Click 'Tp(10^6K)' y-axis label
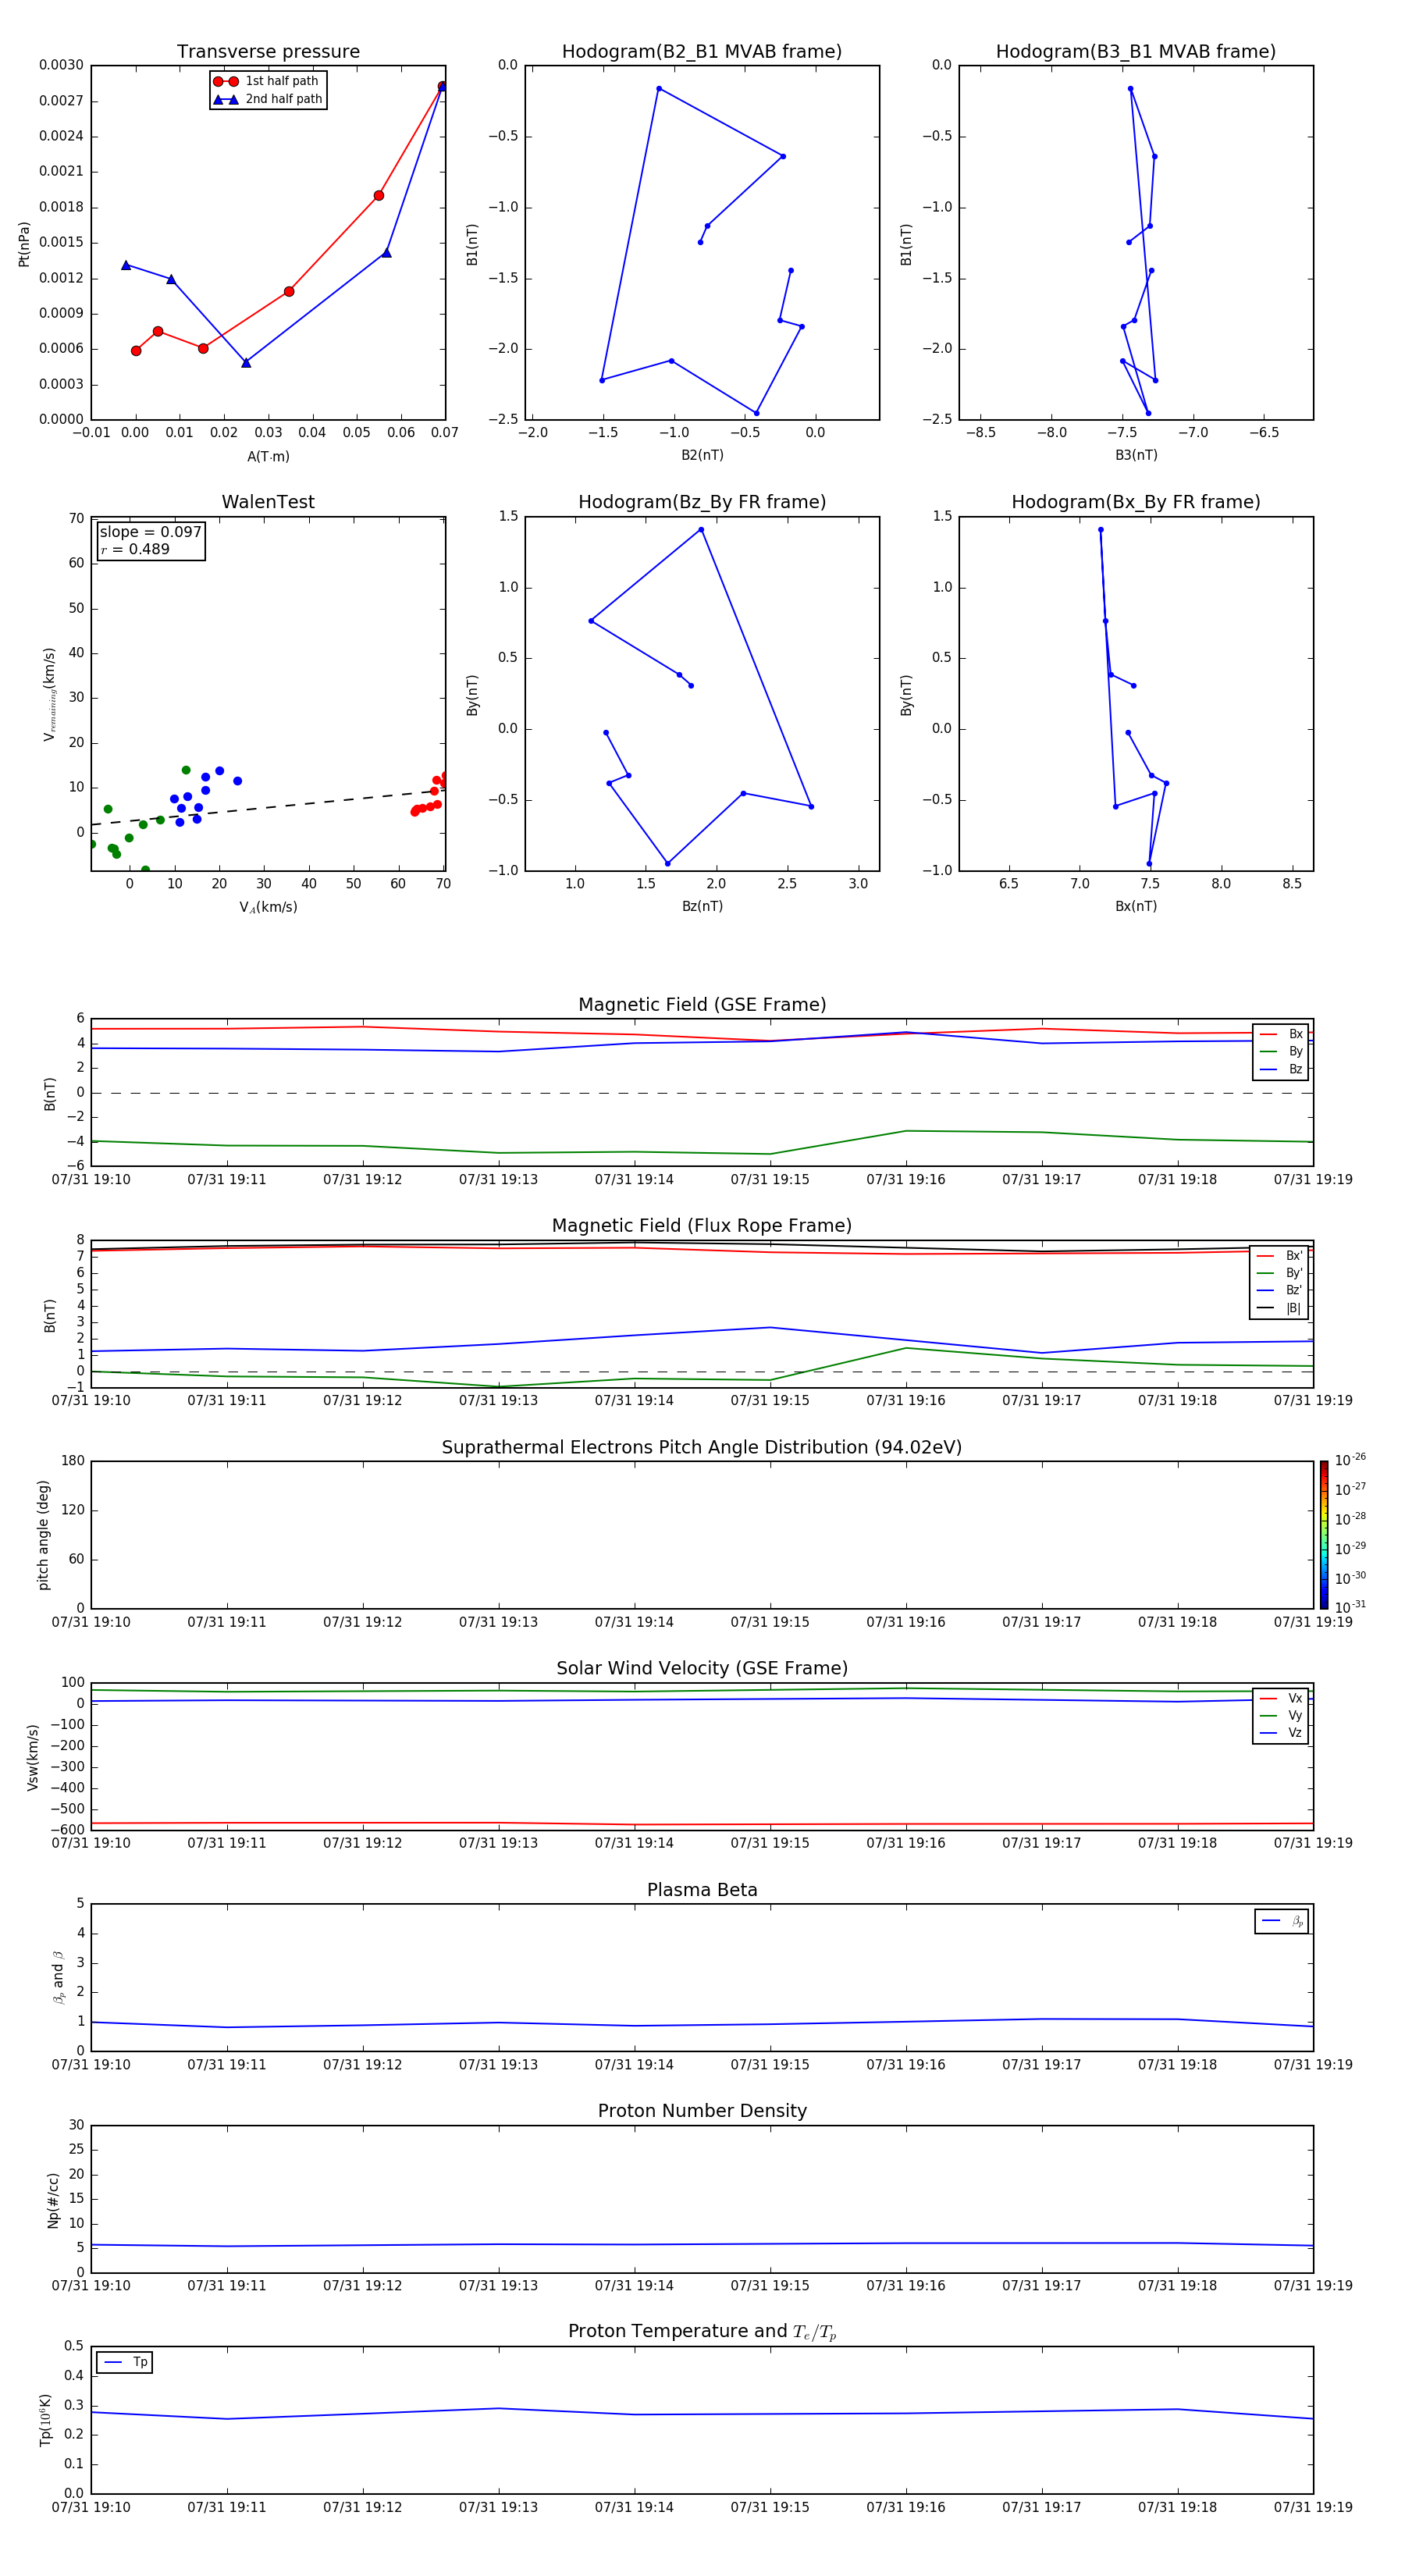This screenshot has width=1405, height=2576. (45, 2420)
